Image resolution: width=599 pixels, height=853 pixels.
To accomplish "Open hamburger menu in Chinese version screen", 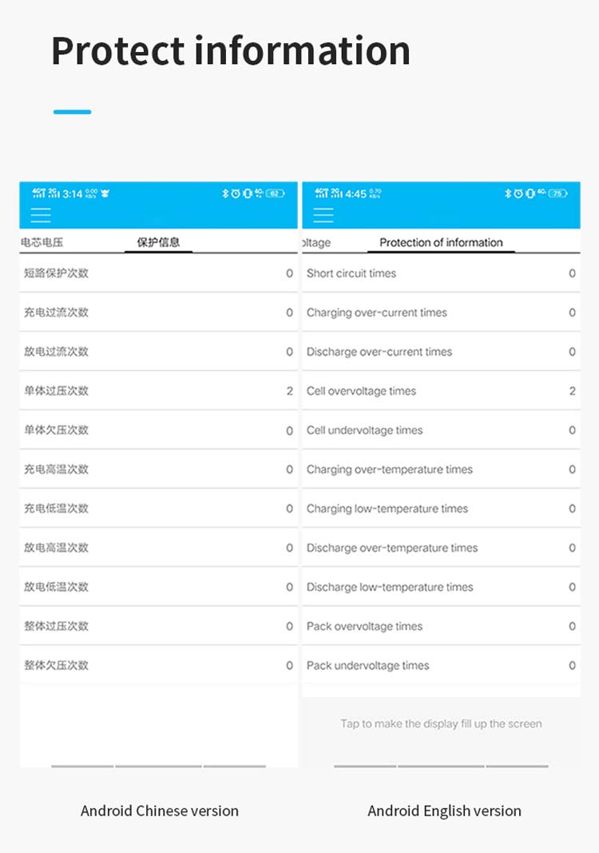I will tap(41, 215).
